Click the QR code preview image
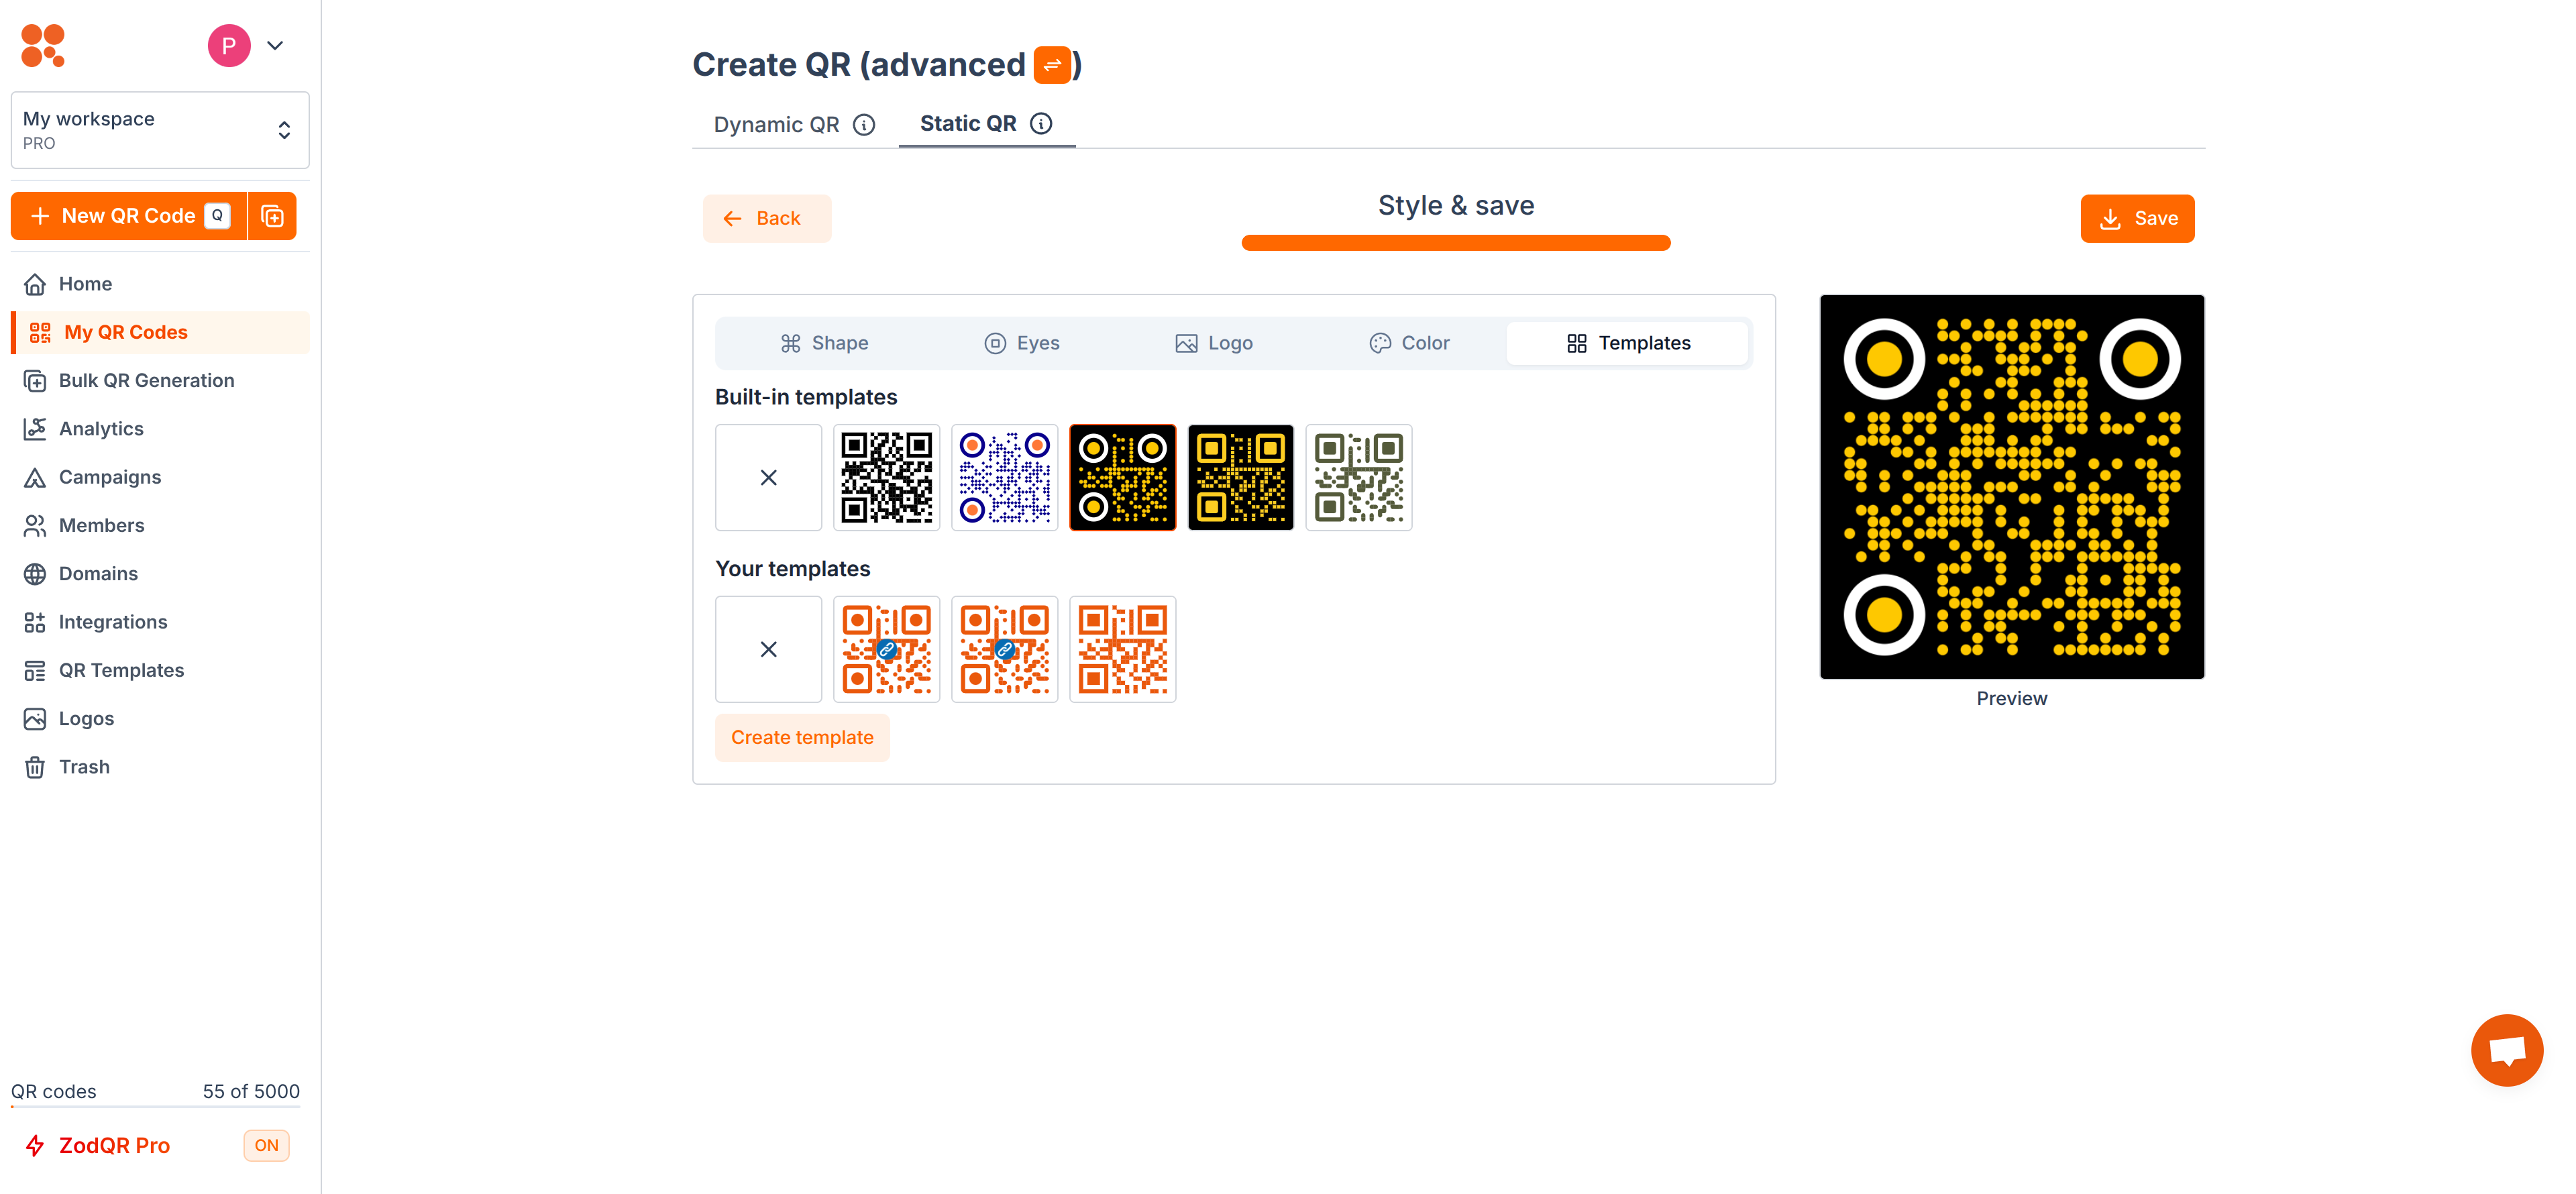 tap(2012, 487)
